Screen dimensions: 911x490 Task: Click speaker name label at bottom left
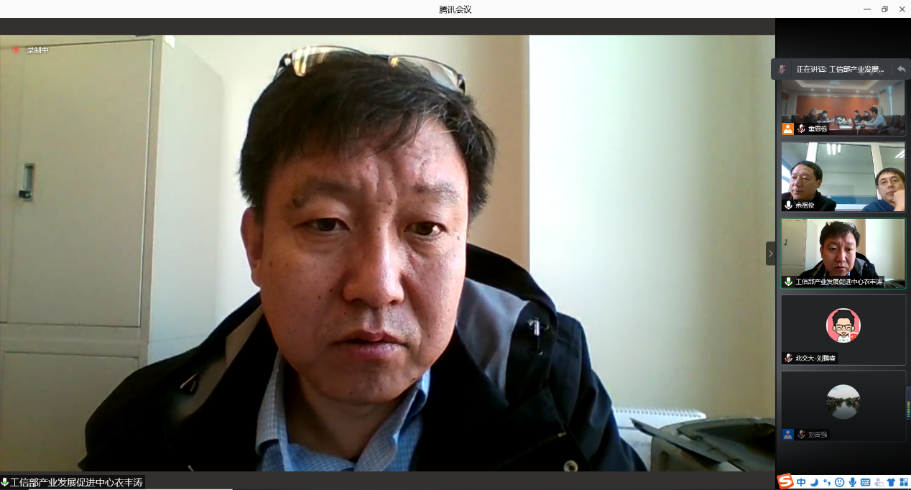coord(72,482)
